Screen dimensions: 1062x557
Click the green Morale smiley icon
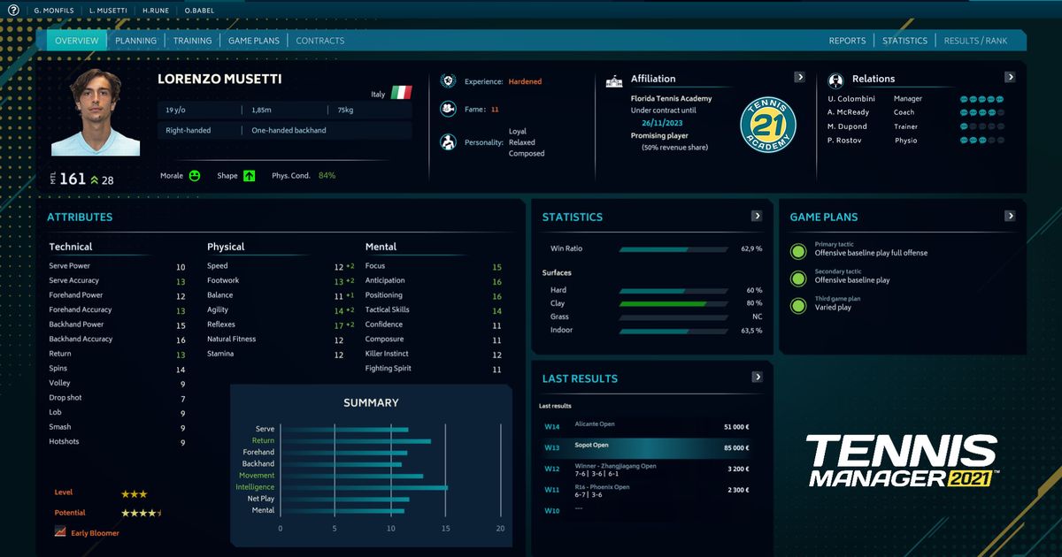pyautogui.click(x=194, y=175)
